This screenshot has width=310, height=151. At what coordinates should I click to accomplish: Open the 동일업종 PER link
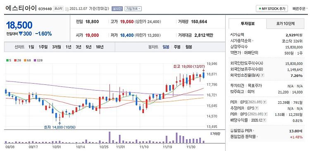[x=241, y=131]
